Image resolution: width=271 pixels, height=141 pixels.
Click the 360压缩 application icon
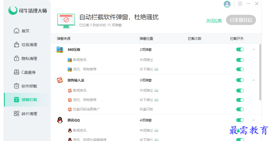click(60, 49)
